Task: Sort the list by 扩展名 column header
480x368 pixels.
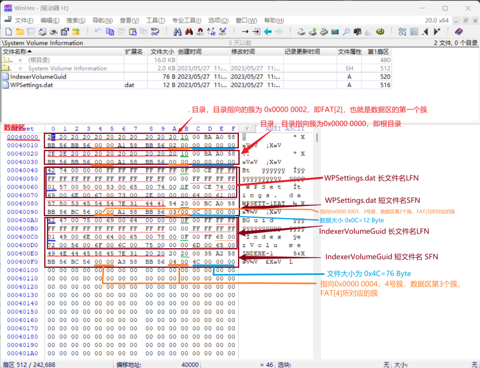Action: click(x=136, y=52)
